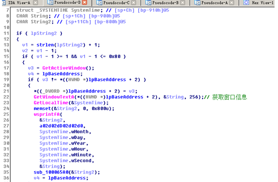Image resolution: width=278 pixels, height=182 pixels.
Task: Click GetActiveWindow function call
Action: [64, 68]
